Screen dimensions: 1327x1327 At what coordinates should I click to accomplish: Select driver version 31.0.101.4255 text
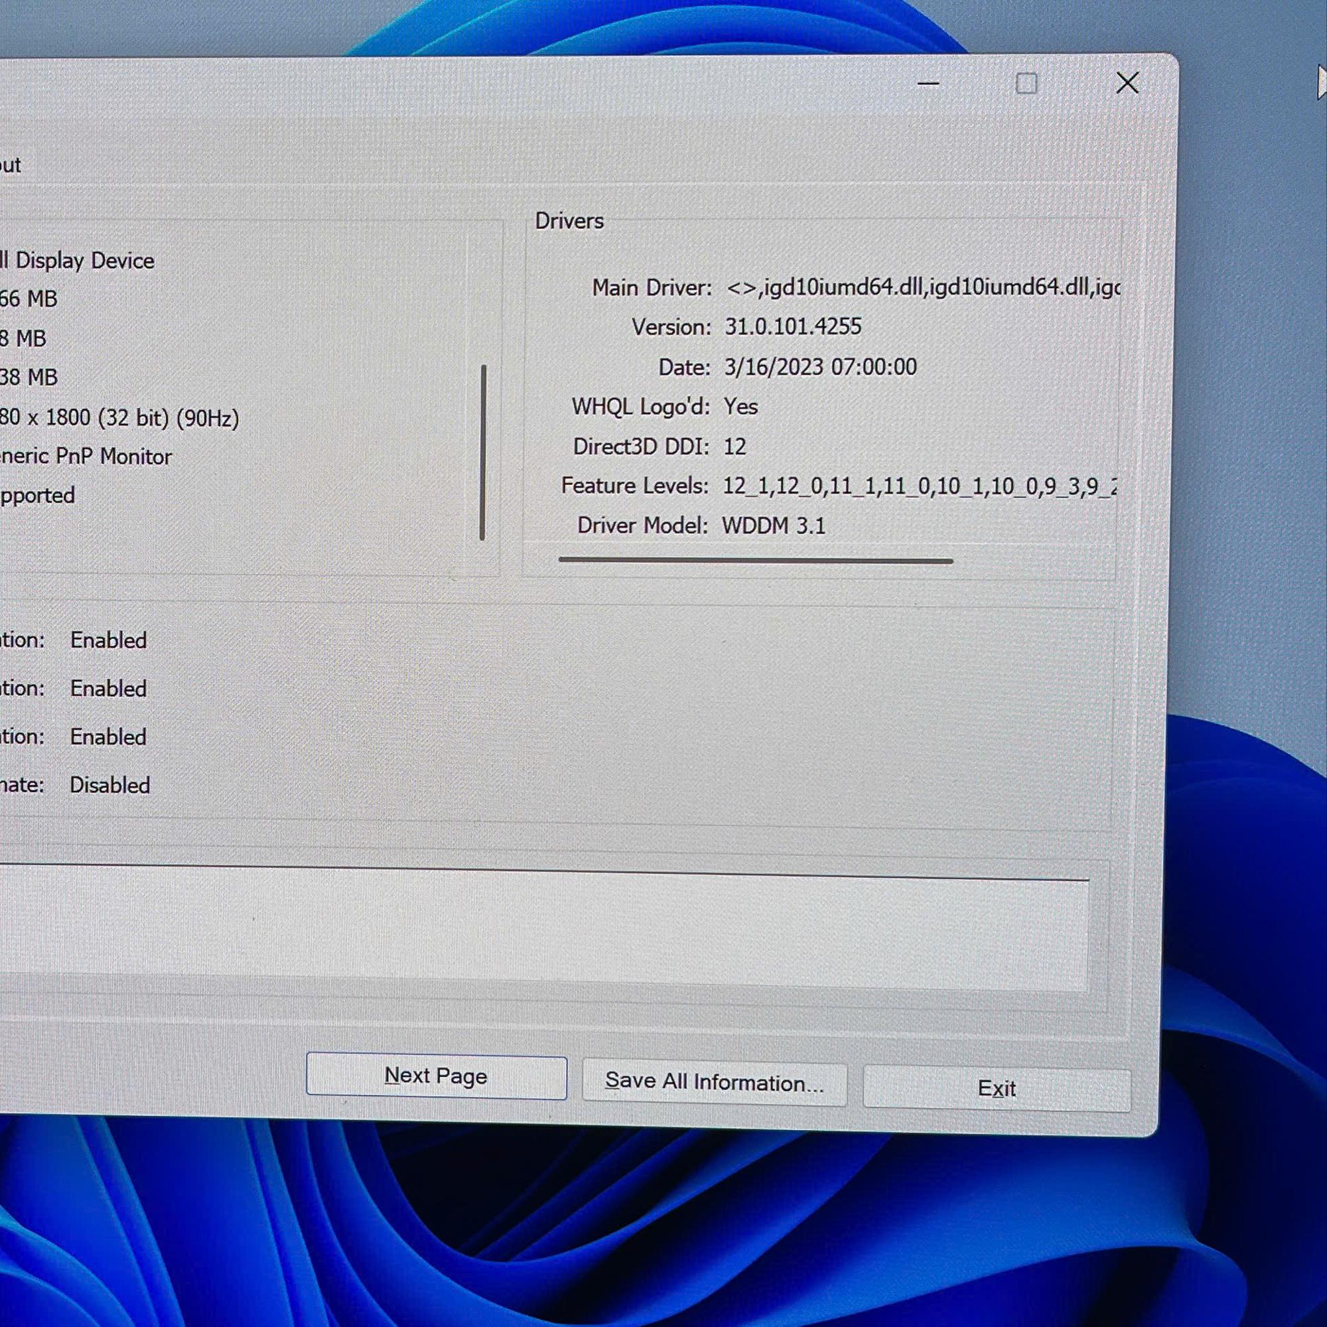click(793, 326)
